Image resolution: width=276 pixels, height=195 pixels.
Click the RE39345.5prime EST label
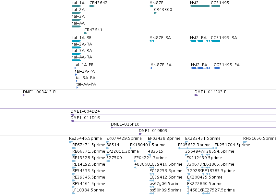click(89, 178)
